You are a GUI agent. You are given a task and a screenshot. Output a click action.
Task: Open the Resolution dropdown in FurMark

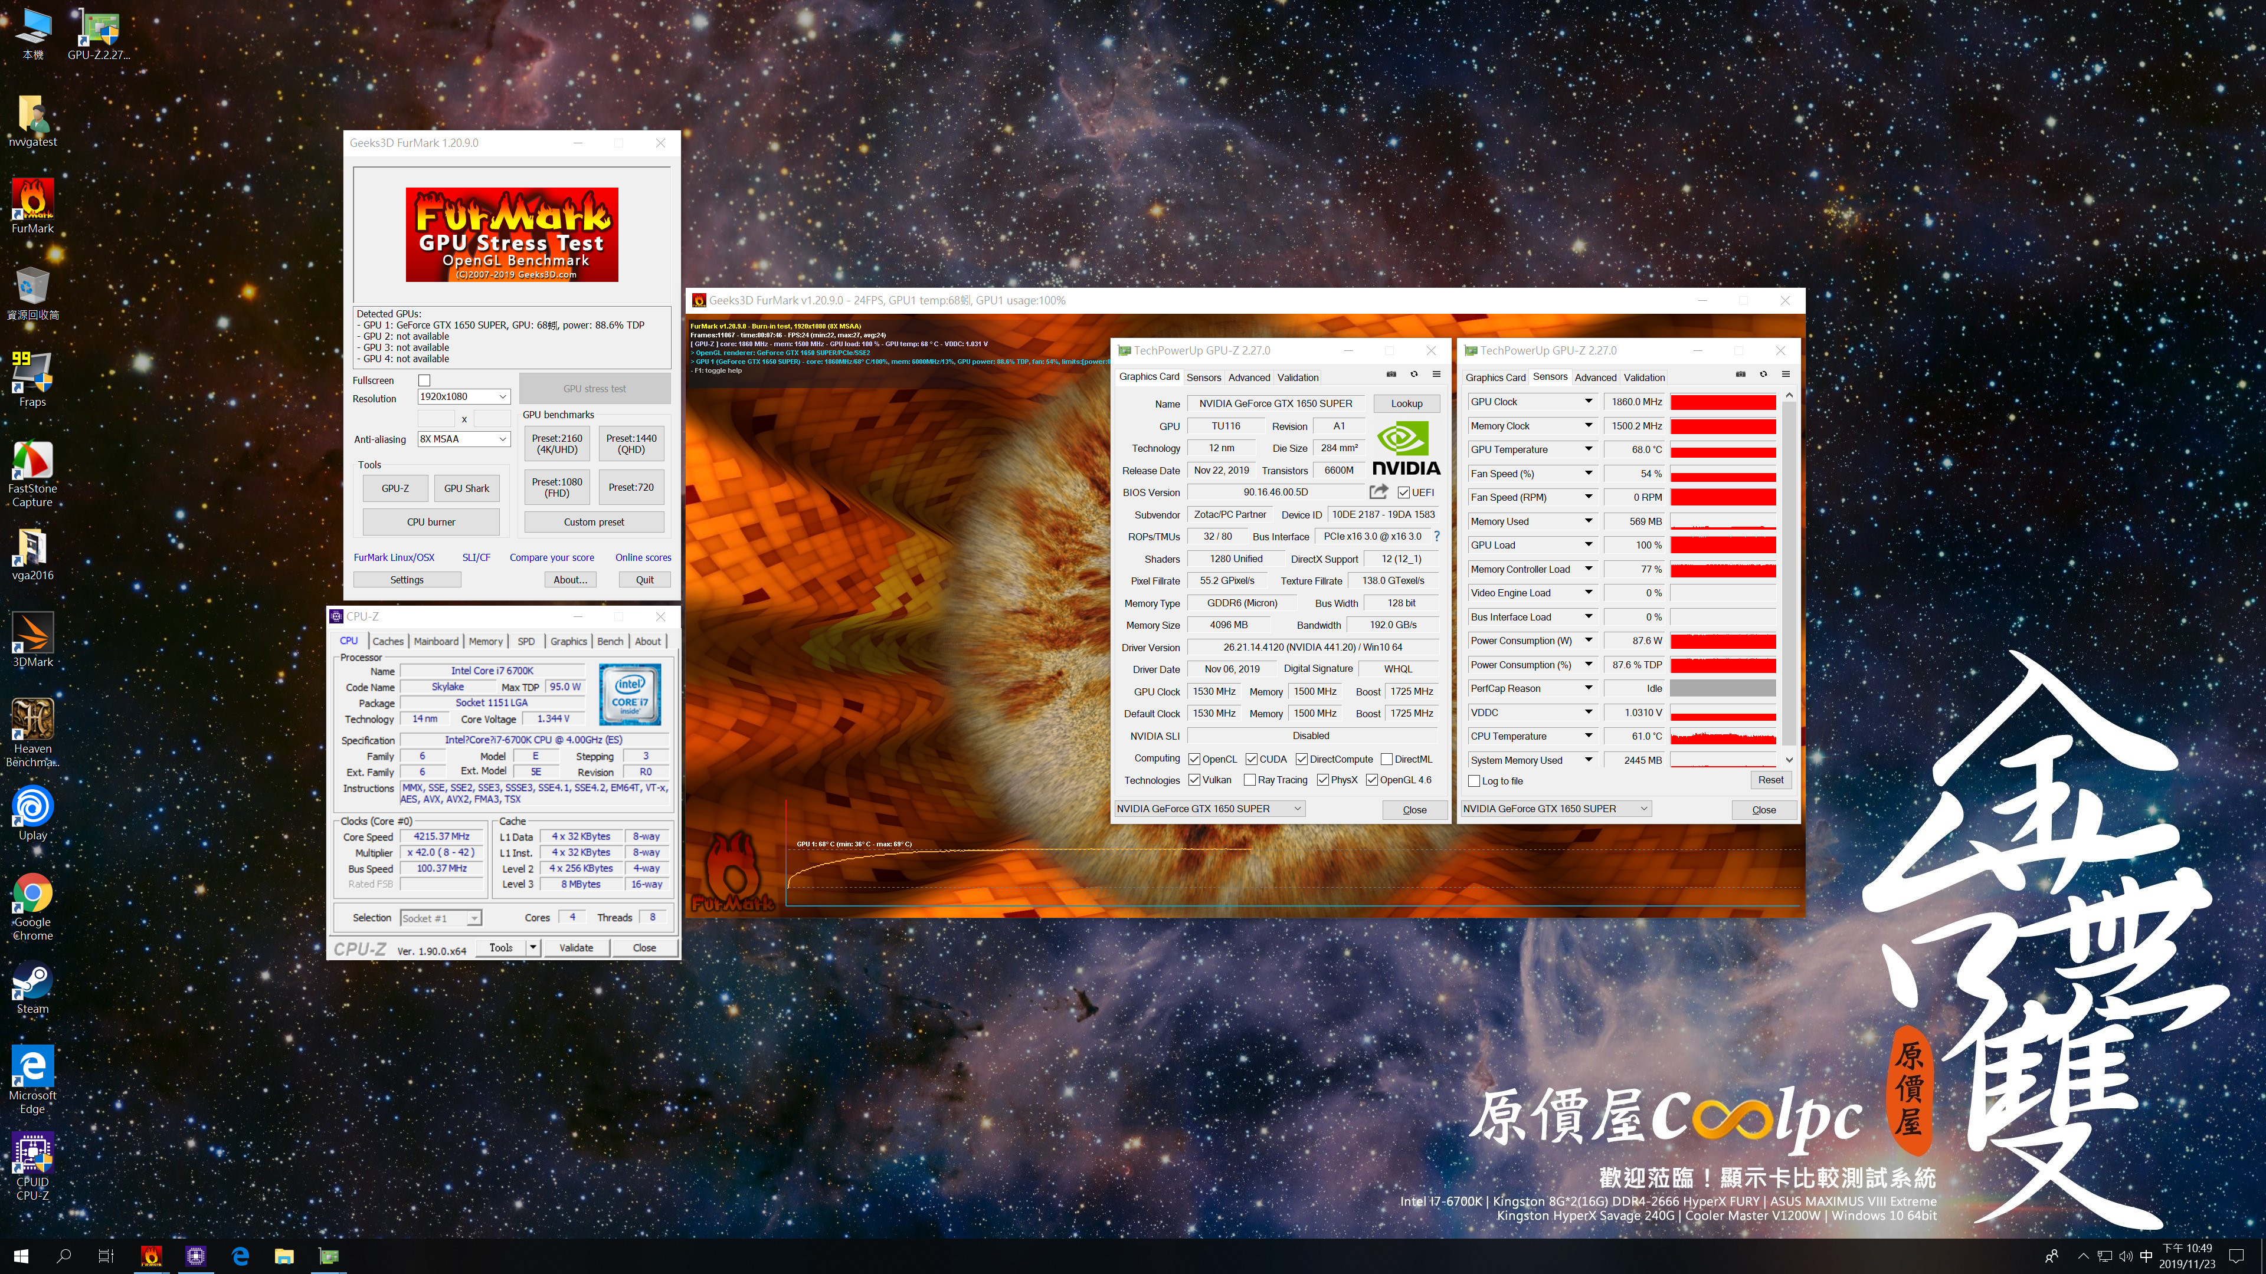pos(464,396)
